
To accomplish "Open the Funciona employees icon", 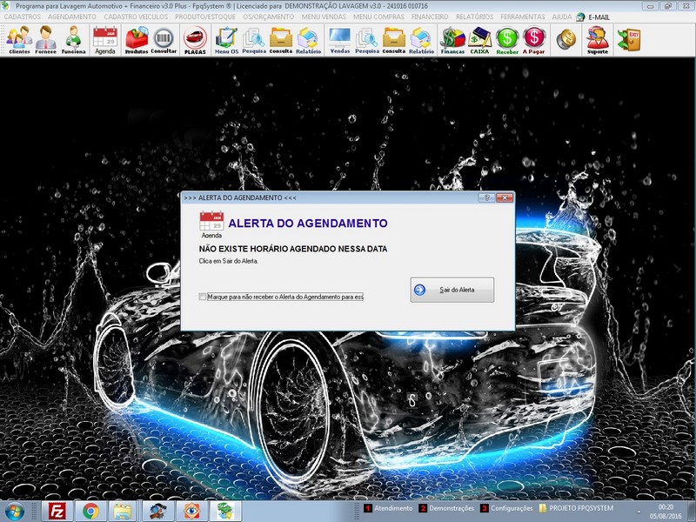I will (x=73, y=40).
